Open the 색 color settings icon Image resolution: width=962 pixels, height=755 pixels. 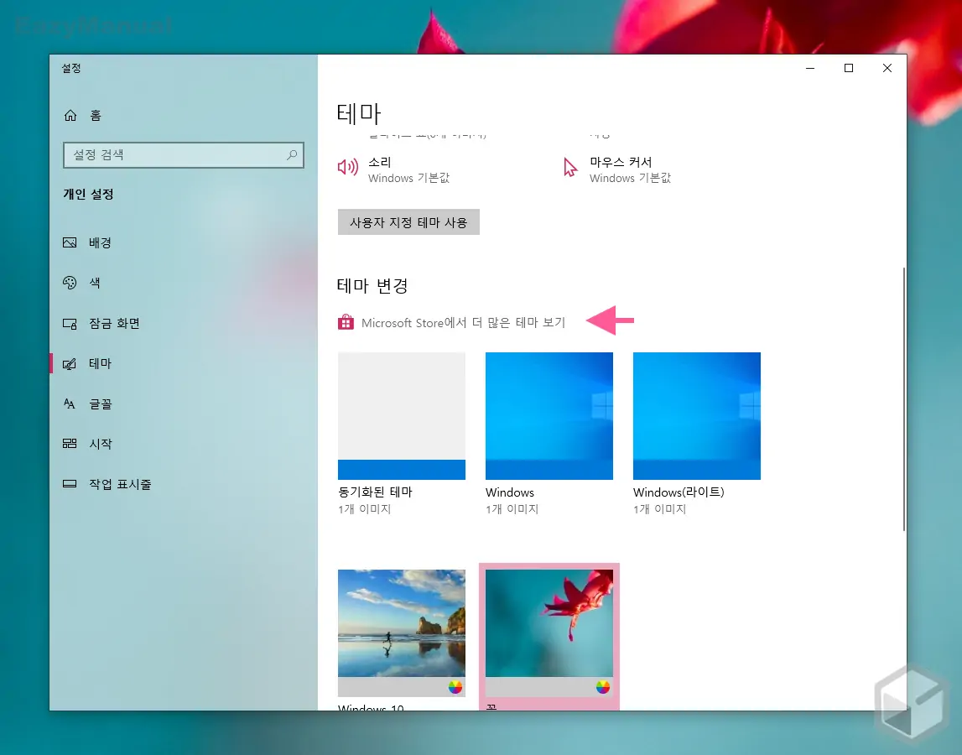71,283
